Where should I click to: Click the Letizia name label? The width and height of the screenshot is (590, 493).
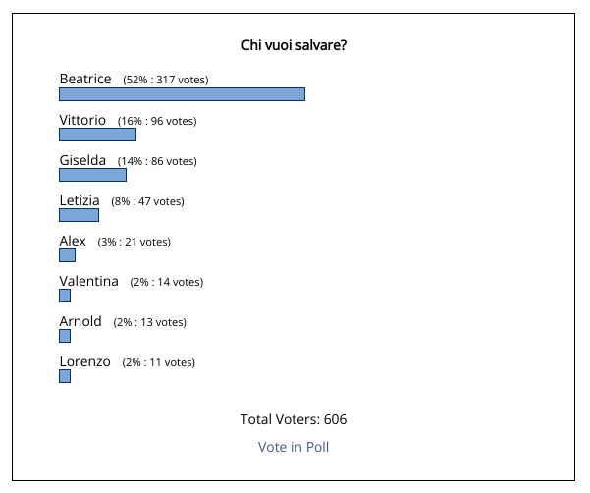tap(80, 200)
